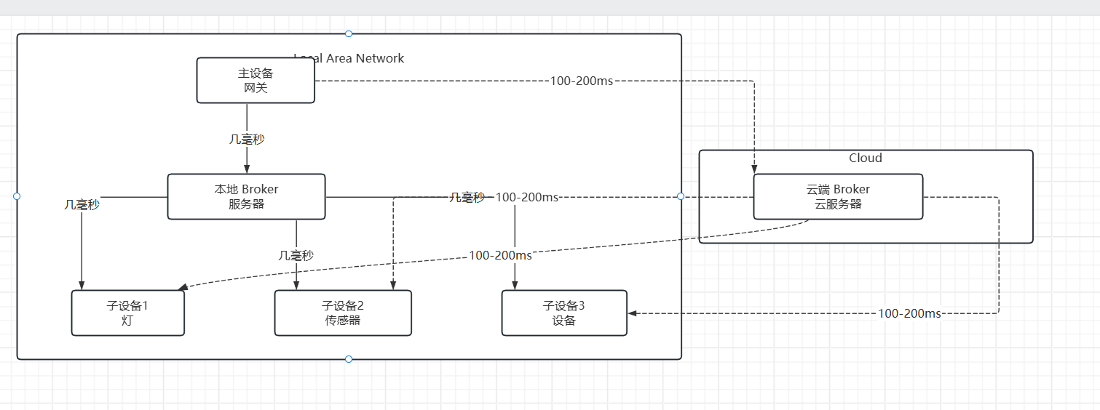Image resolution: width=1100 pixels, height=410 pixels.
Task: Click 几毫秒 label above 子设备2 传感器
Action: (x=296, y=255)
